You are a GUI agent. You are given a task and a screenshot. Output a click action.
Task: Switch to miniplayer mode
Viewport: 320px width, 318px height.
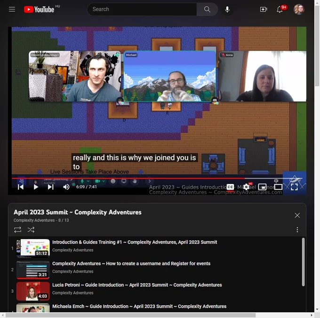(x=262, y=187)
